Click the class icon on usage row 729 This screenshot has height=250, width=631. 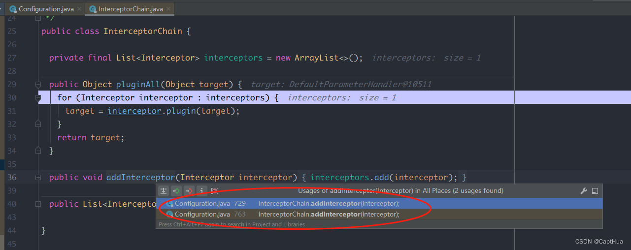[x=170, y=203]
